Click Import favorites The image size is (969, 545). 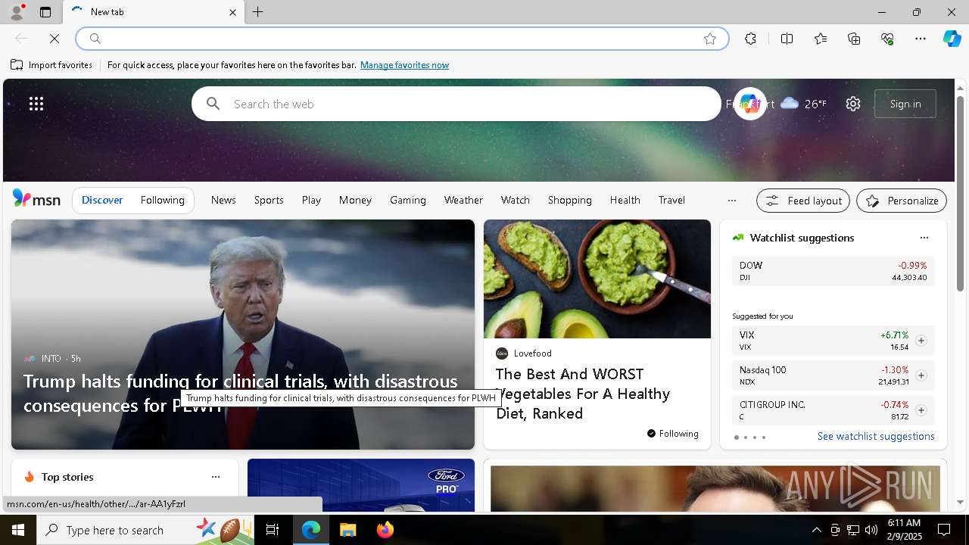tap(51, 65)
